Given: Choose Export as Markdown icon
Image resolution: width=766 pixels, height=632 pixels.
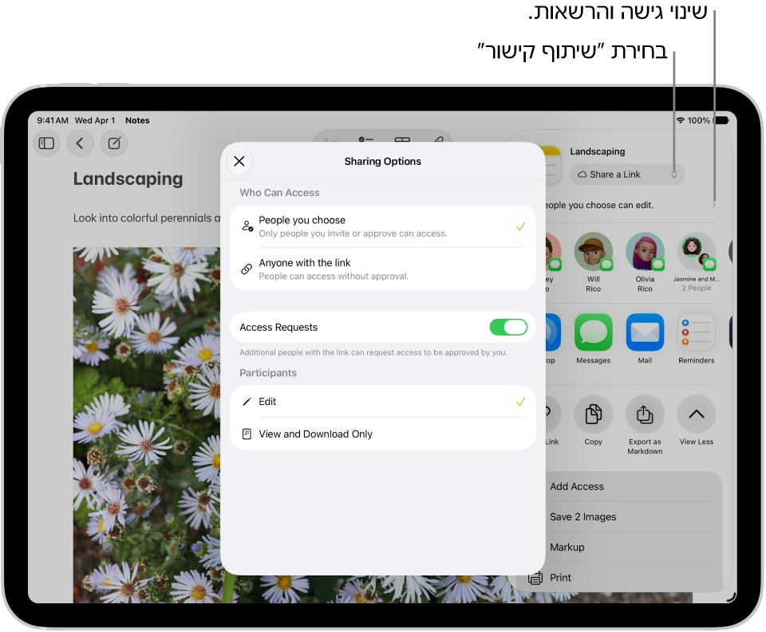Looking at the screenshot, I should (x=645, y=414).
